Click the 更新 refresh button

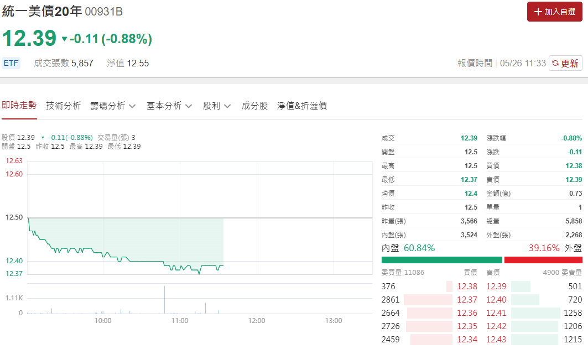[x=565, y=63]
